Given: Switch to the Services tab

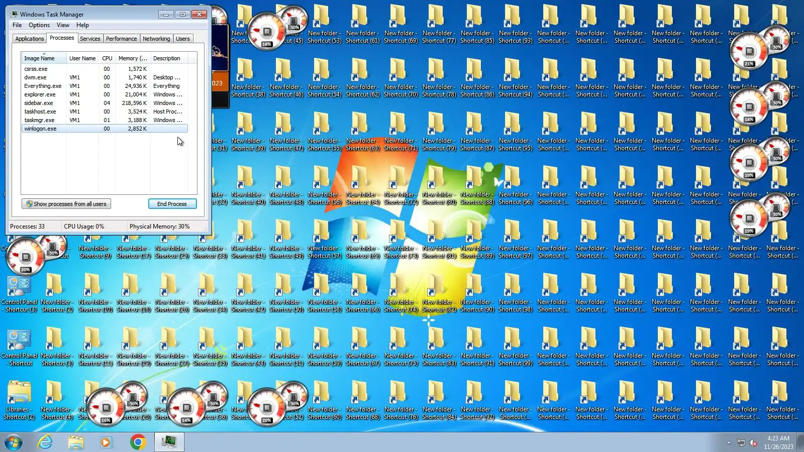Looking at the screenshot, I should point(90,39).
